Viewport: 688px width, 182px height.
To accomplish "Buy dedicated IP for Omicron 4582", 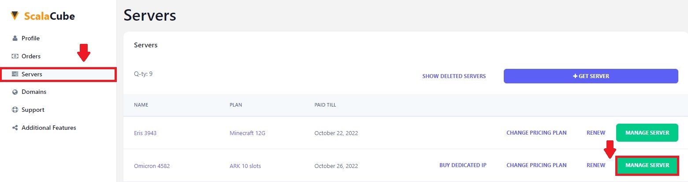I will point(462,166).
